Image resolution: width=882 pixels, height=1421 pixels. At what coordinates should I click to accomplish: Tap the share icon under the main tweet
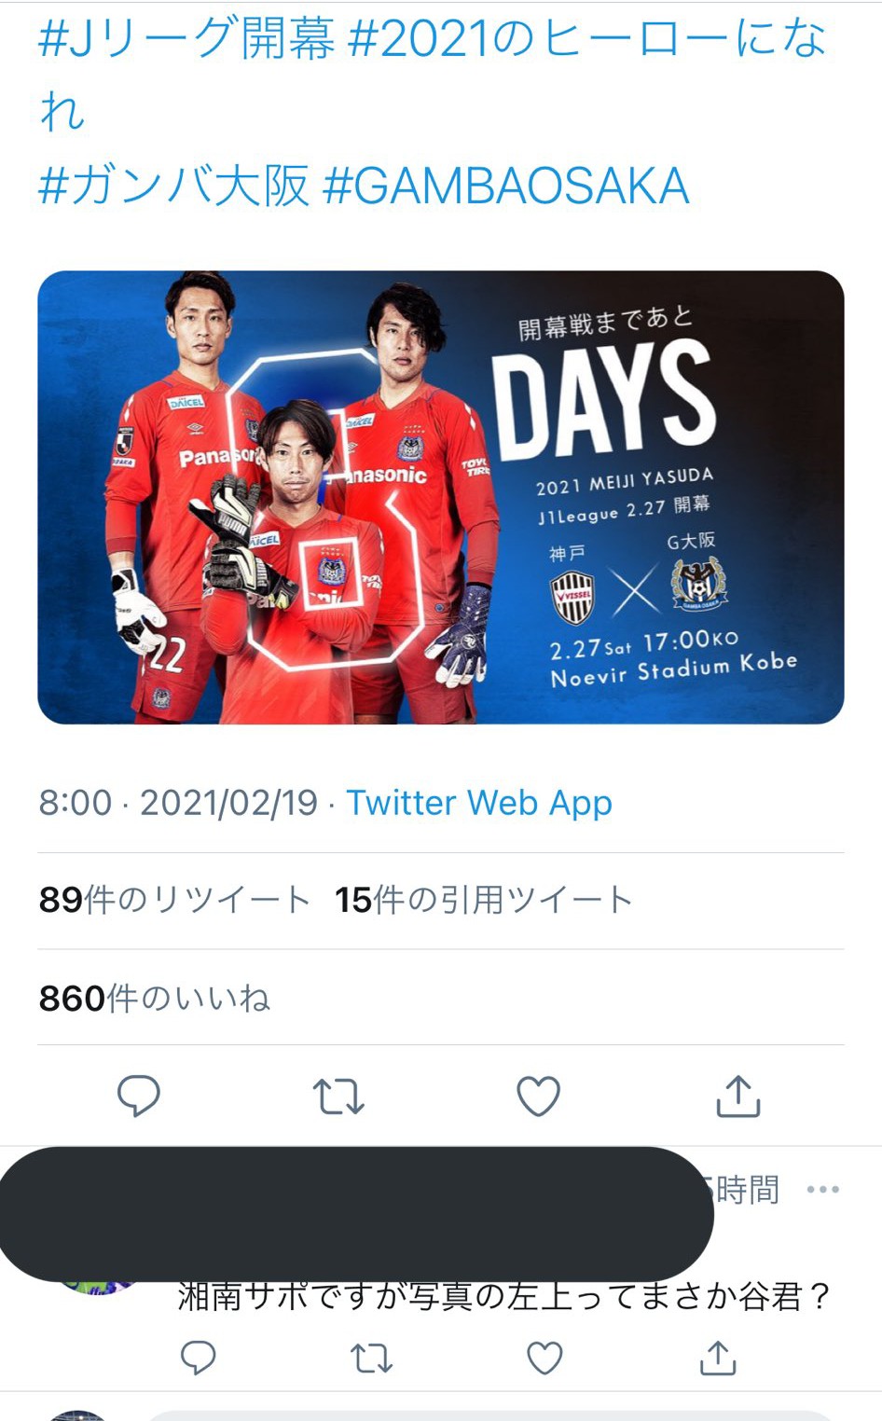[x=738, y=1096]
